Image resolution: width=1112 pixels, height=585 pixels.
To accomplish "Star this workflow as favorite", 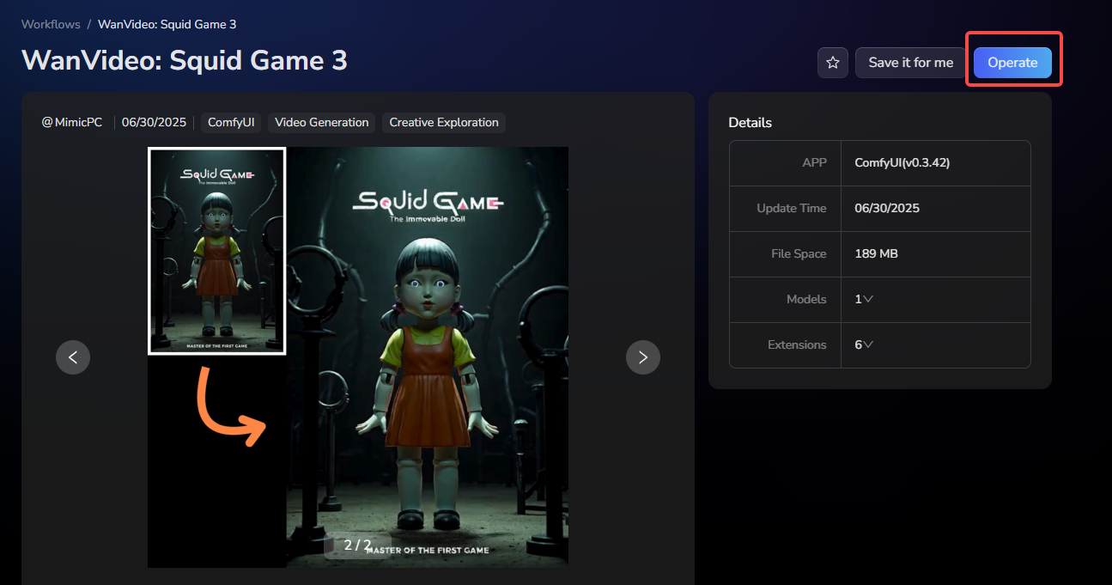I will [832, 63].
